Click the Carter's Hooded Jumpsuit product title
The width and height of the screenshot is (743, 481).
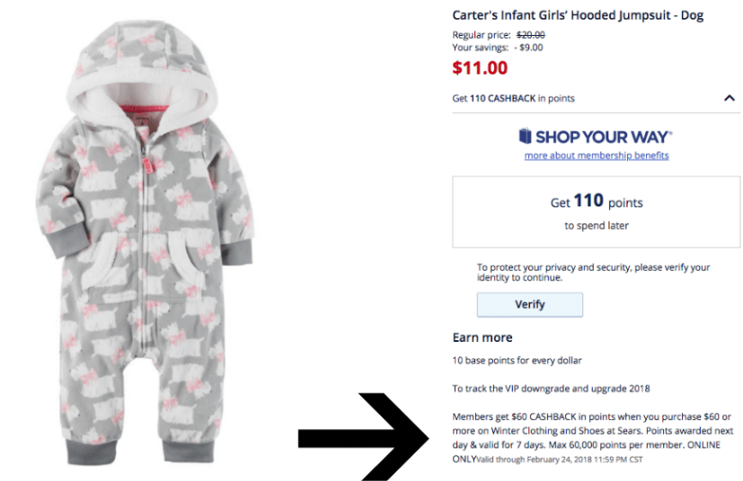(x=578, y=15)
